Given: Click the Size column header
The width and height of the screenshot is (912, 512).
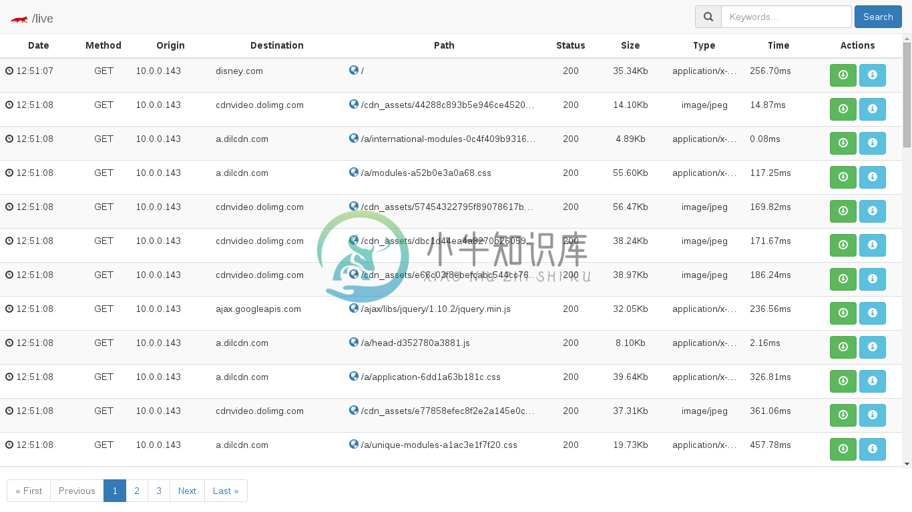Looking at the screenshot, I should [630, 45].
